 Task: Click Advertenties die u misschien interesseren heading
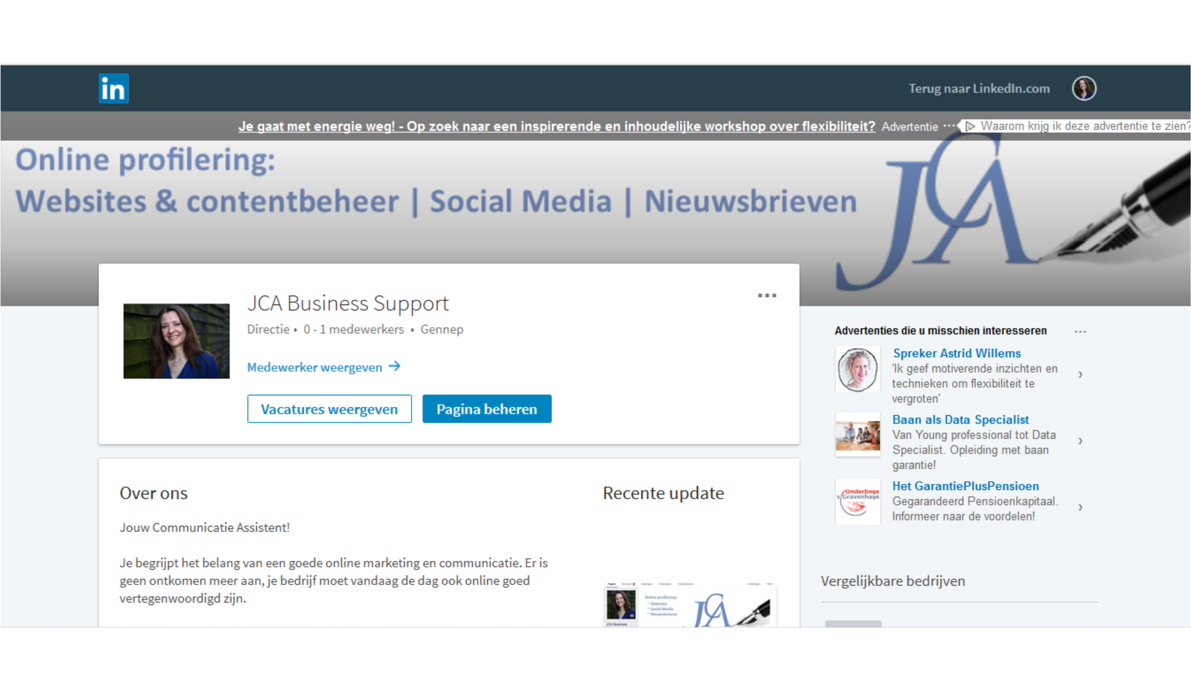click(x=941, y=331)
